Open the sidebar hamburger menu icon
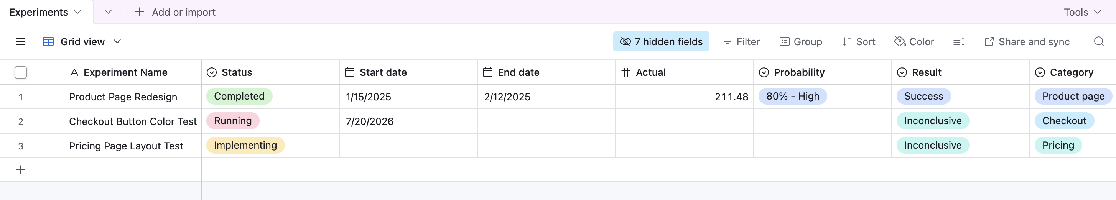 coord(20,41)
